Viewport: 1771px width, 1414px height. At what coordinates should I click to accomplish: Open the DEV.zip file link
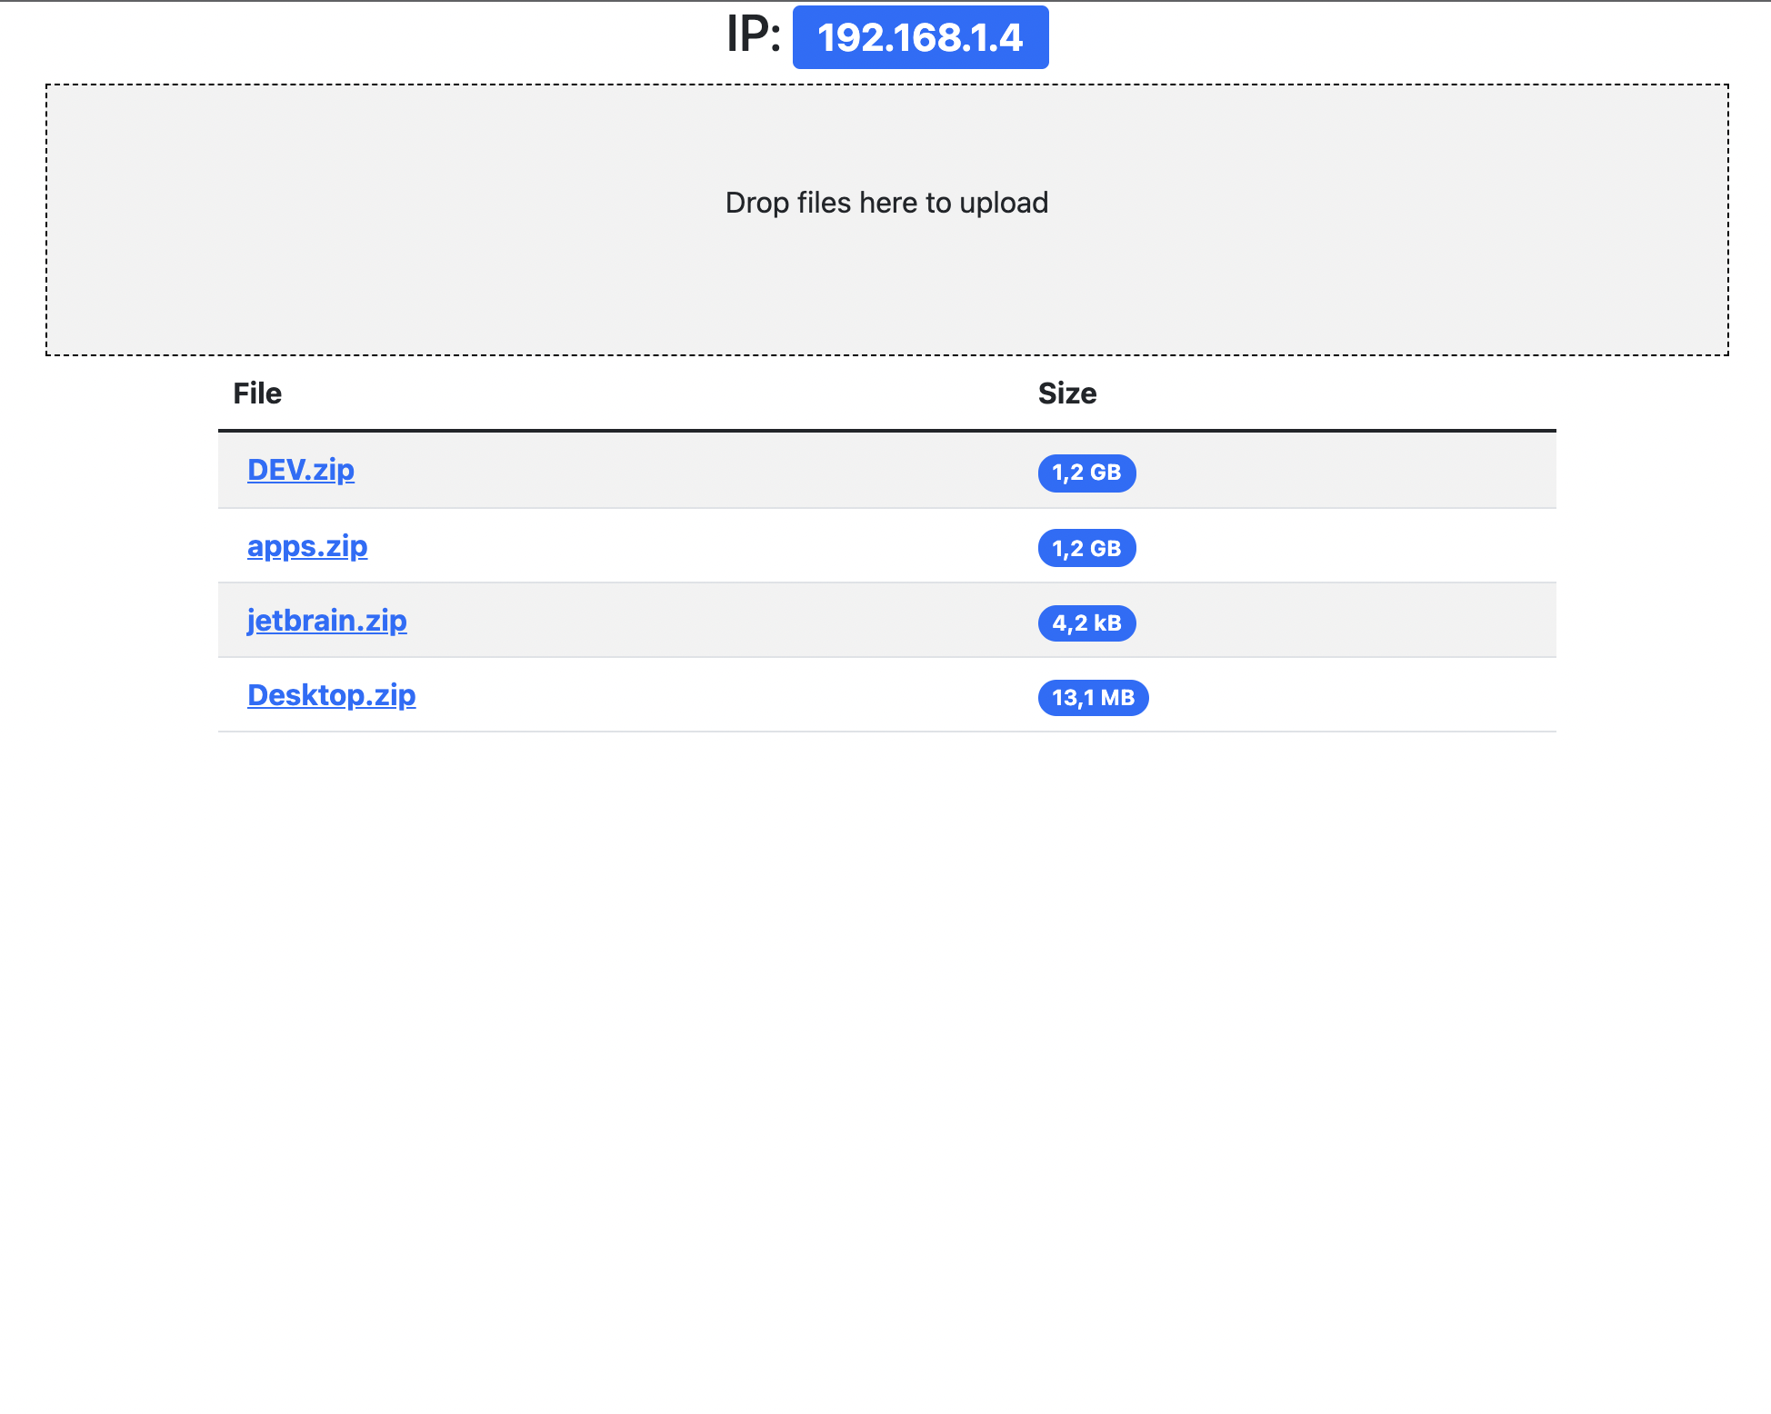[x=301, y=470]
